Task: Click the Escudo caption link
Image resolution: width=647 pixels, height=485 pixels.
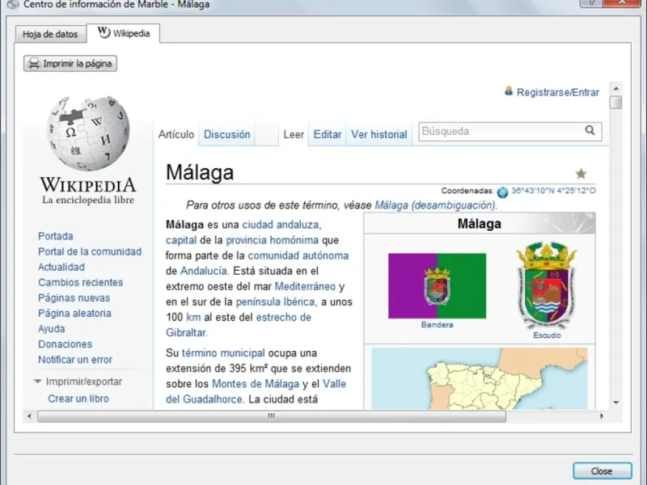Action: pyautogui.click(x=547, y=335)
